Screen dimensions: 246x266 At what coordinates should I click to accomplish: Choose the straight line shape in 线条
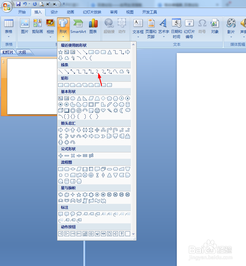point(61,72)
